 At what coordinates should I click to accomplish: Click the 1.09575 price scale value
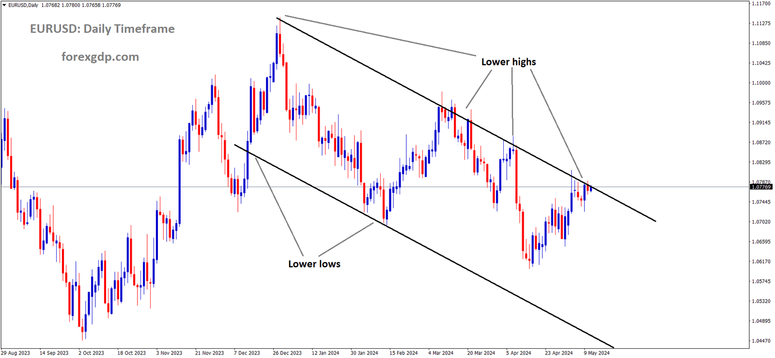pyautogui.click(x=761, y=103)
